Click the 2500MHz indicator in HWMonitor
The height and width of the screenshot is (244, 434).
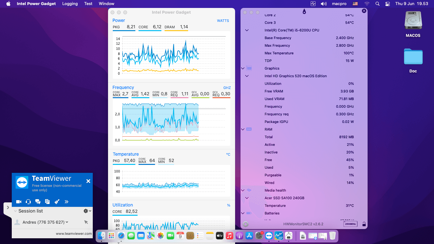click(350, 224)
